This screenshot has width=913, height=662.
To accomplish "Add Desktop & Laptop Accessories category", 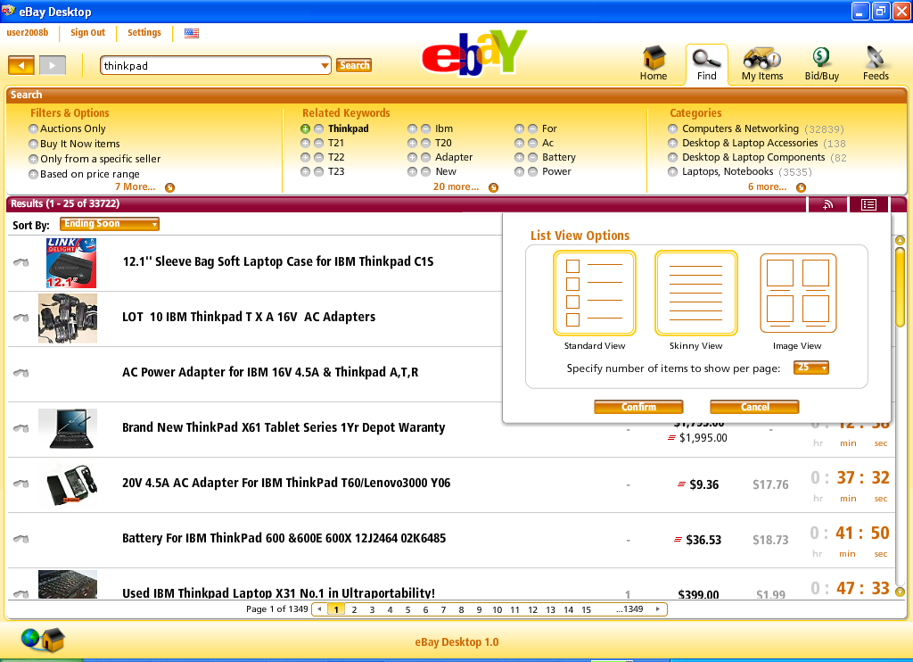I will (x=672, y=144).
